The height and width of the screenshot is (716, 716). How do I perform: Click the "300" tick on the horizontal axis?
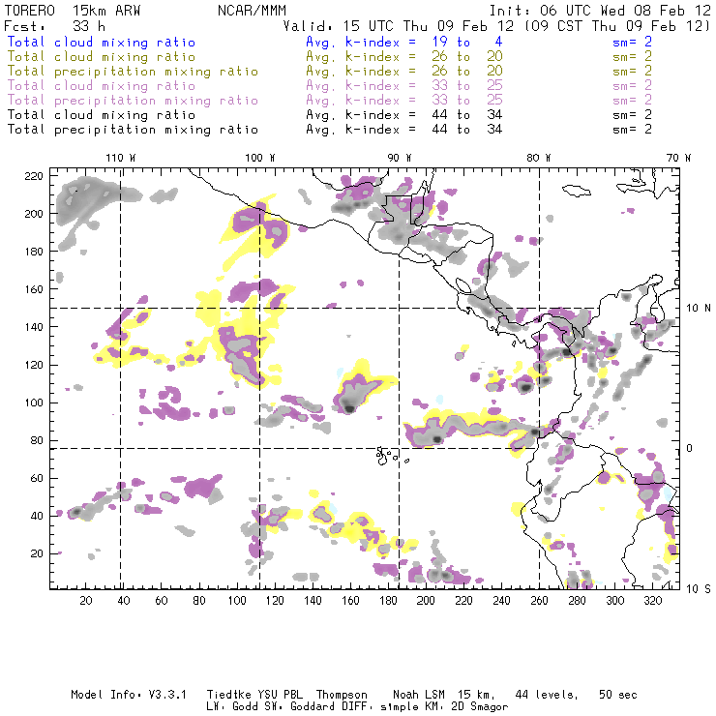(x=614, y=601)
